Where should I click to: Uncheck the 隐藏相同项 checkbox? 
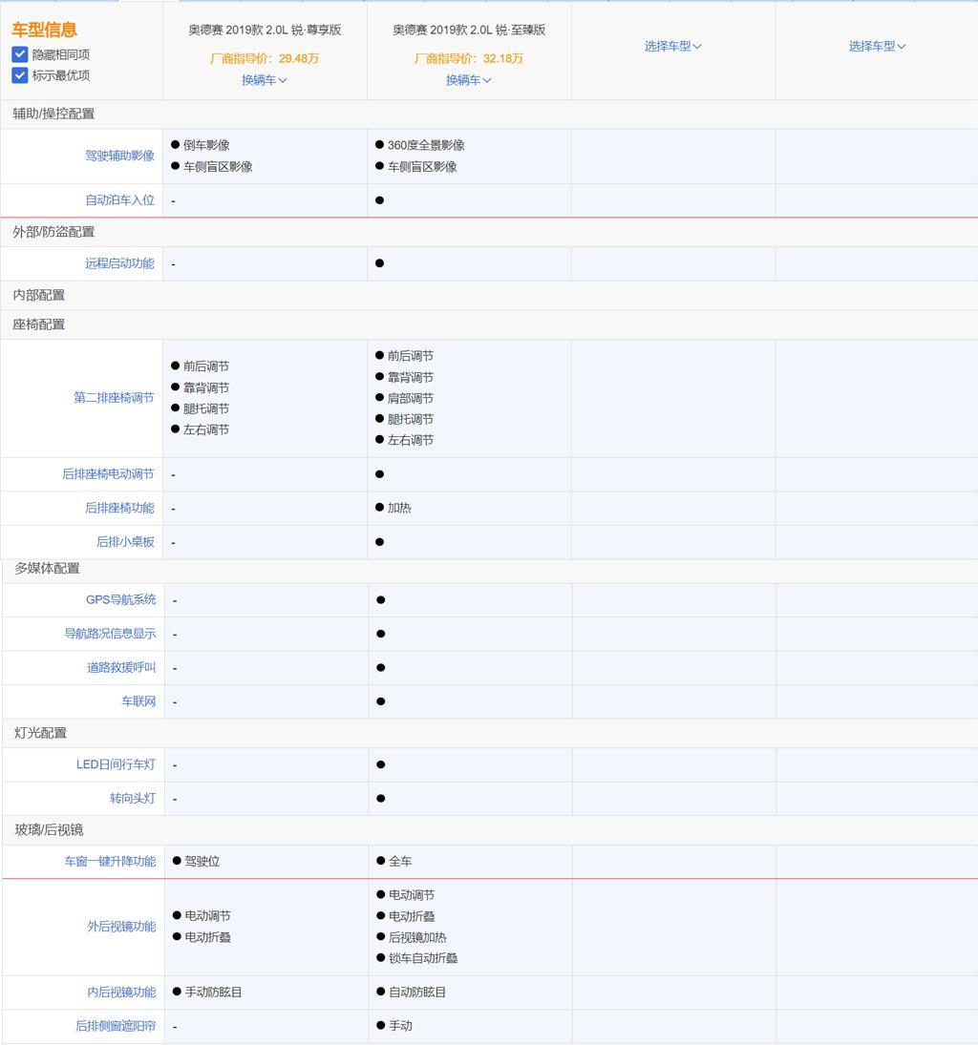click(20, 54)
